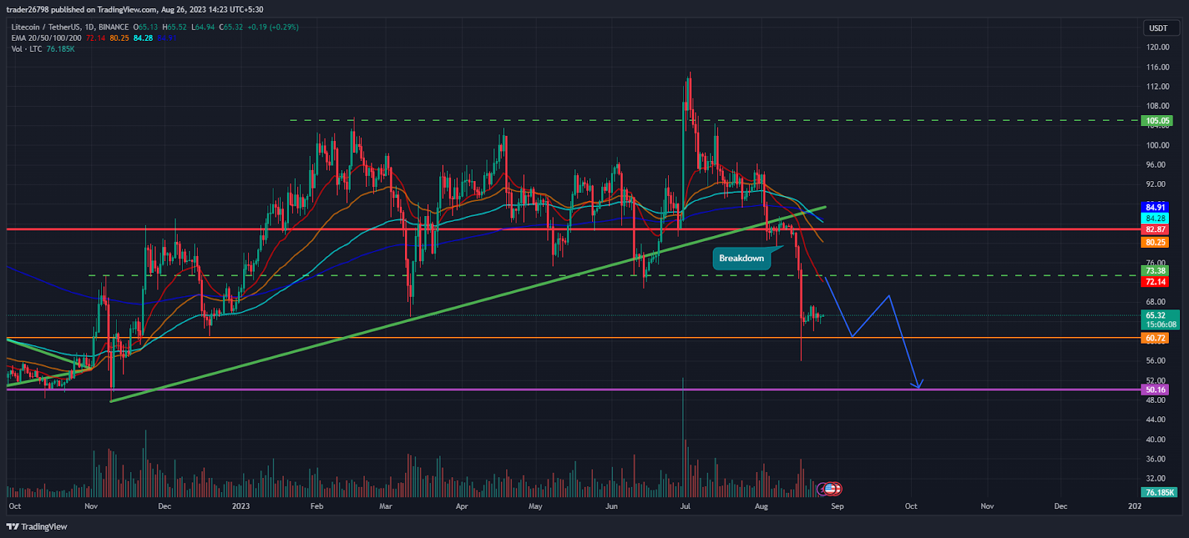The width and height of the screenshot is (1189, 538).
Task: Click the TradingView logo
Action: point(37,527)
